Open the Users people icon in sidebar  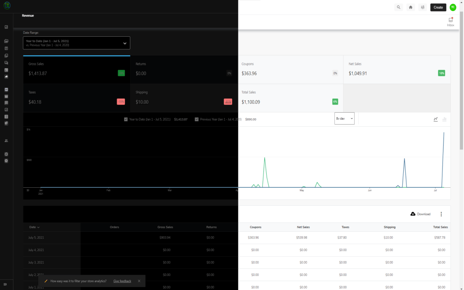[6, 141]
